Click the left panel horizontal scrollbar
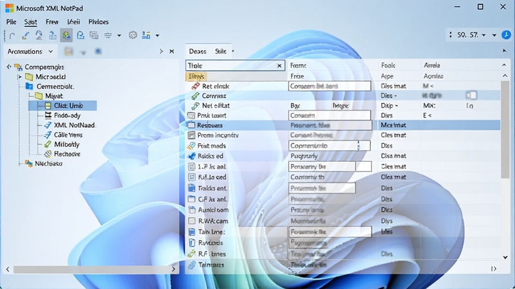 (x=91, y=269)
